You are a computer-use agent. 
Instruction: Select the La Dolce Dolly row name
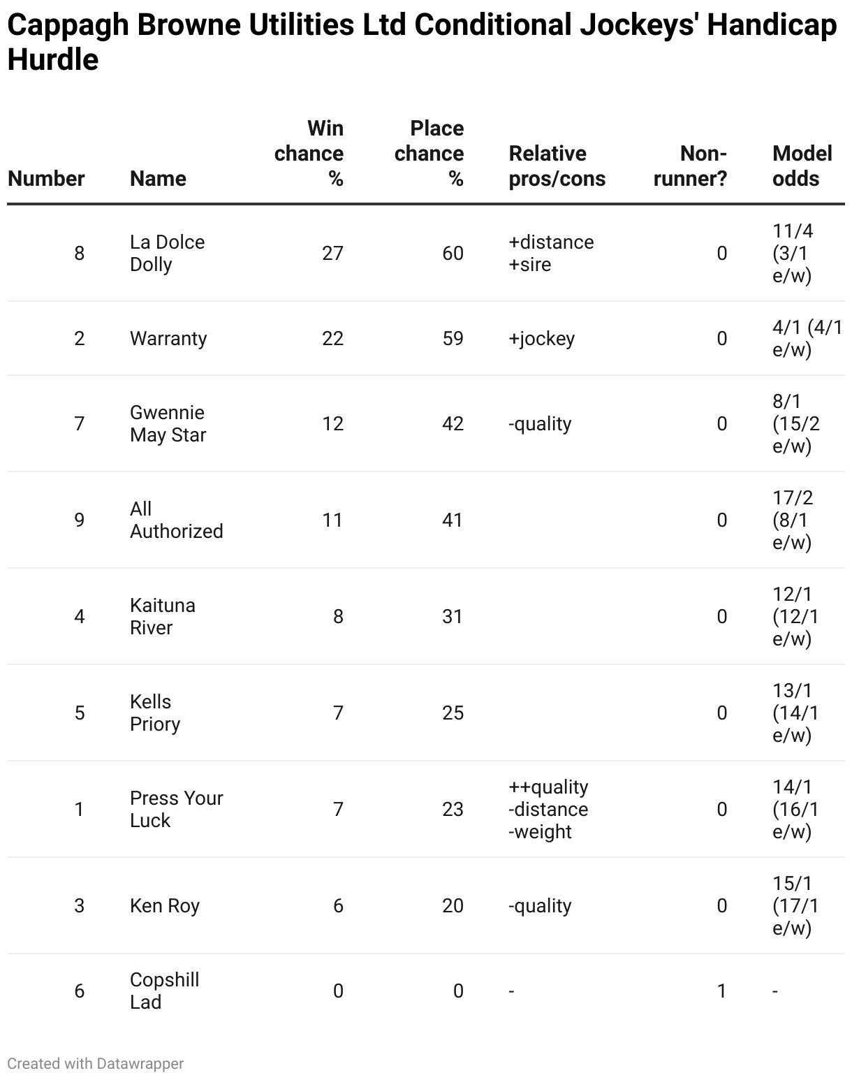pos(168,253)
